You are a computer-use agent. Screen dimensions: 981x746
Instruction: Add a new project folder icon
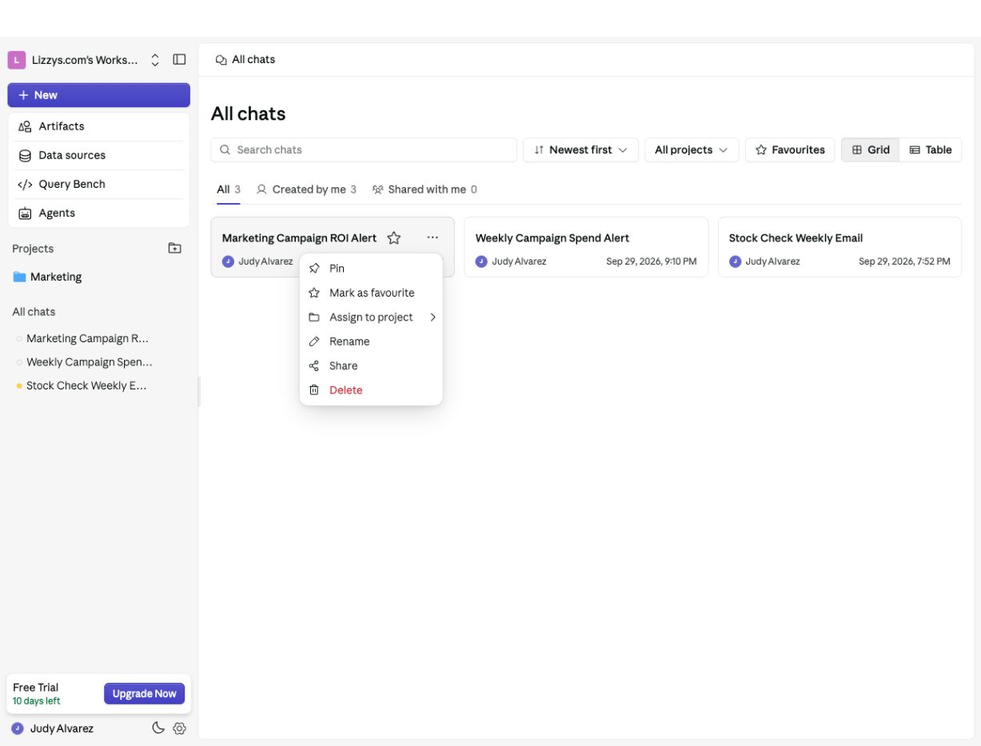[x=174, y=249]
